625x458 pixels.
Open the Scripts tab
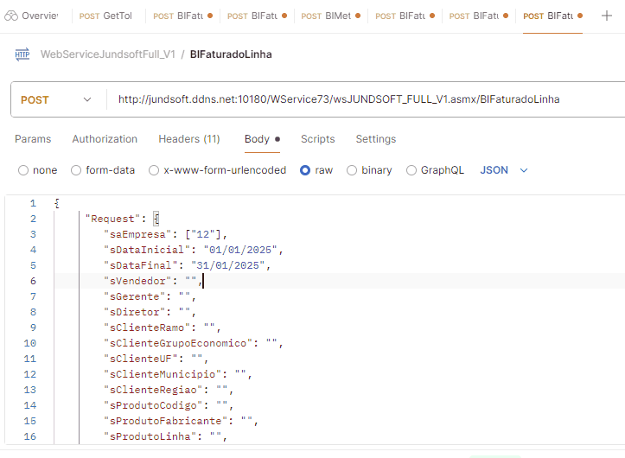coord(317,139)
